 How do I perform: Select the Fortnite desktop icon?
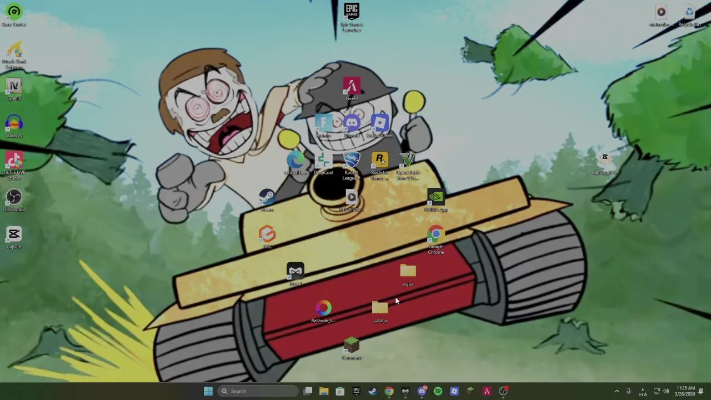click(323, 127)
